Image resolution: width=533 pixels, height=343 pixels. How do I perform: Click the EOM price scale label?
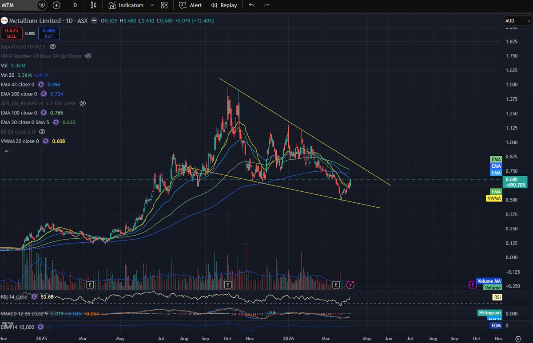tap(496, 325)
